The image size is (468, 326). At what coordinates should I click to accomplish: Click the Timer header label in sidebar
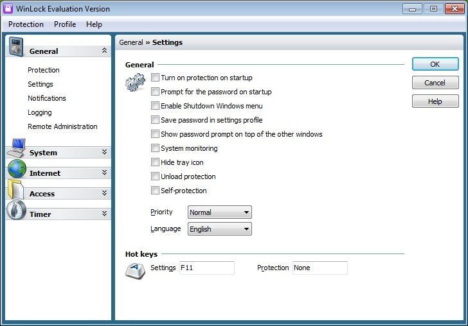(x=40, y=214)
